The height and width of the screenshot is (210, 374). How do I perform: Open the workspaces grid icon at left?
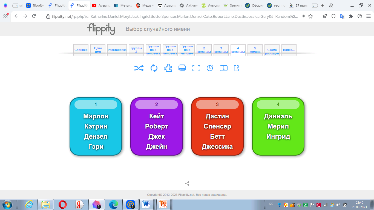pos(5,16)
